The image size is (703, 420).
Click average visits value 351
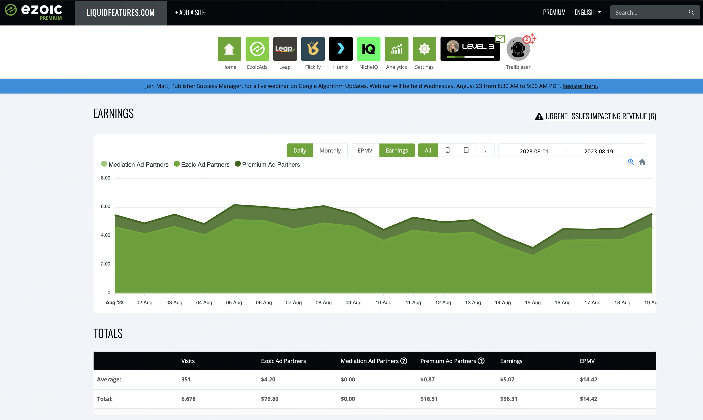point(186,379)
